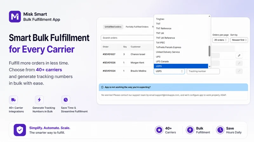The width and height of the screenshot is (254, 142).
Task: Click the pencil icon in the #SEVO1026 row
Action: click(239, 63)
